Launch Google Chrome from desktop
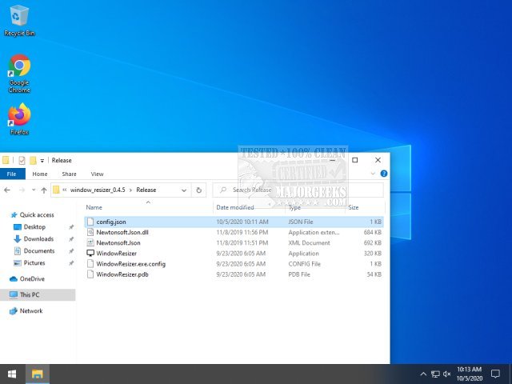The image size is (512, 384). click(19, 74)
